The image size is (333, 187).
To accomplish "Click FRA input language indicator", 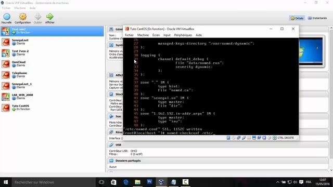I will (x=309, y=182).
